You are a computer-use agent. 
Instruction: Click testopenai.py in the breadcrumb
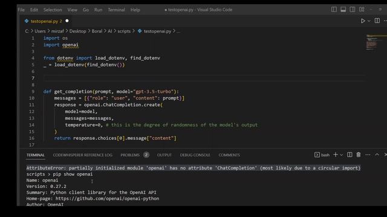[157, 31]
